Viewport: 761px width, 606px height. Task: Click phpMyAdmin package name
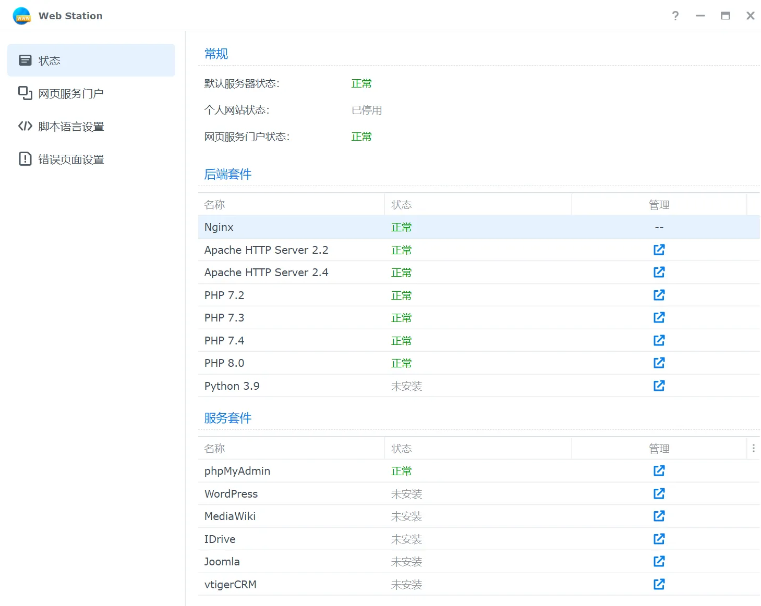[237, 471]
